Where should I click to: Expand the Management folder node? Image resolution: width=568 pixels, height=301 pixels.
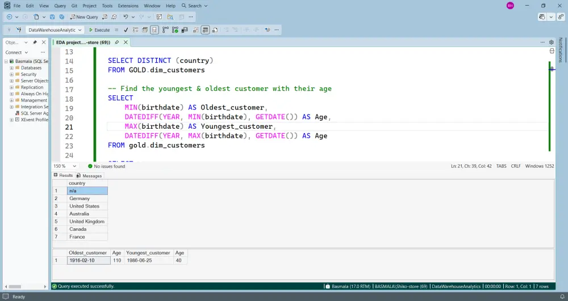click(11, 100)
